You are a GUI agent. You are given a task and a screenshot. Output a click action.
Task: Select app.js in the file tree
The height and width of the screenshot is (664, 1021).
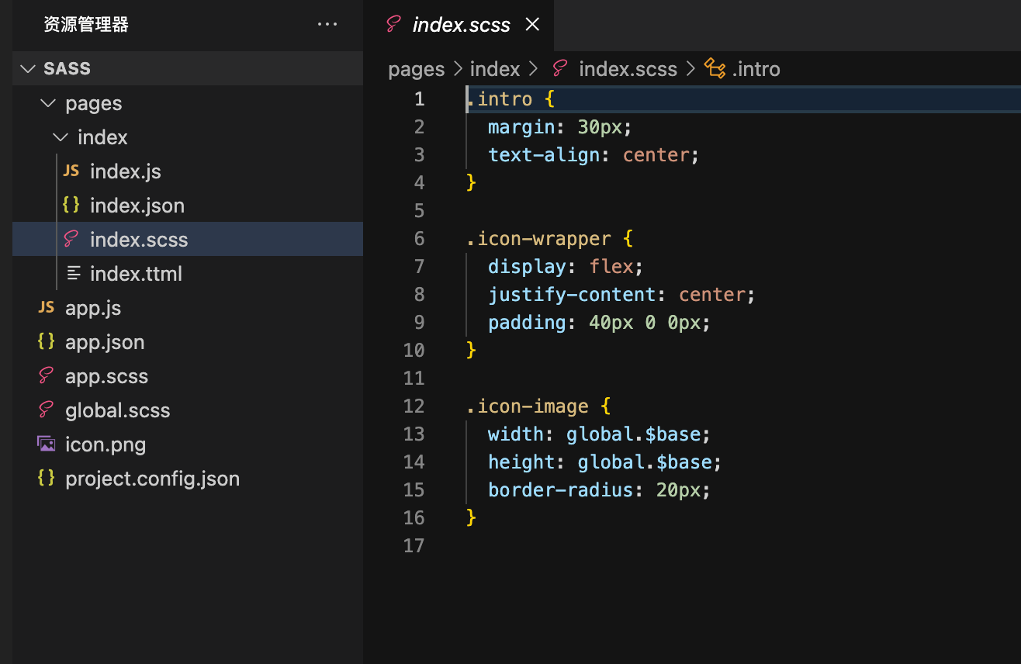tap(93, 308)
